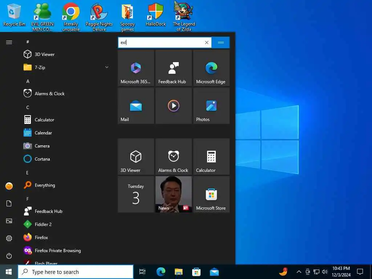Select Peggle Nights Deluxe desktop icon
The image size is (372, 279).
99,17
